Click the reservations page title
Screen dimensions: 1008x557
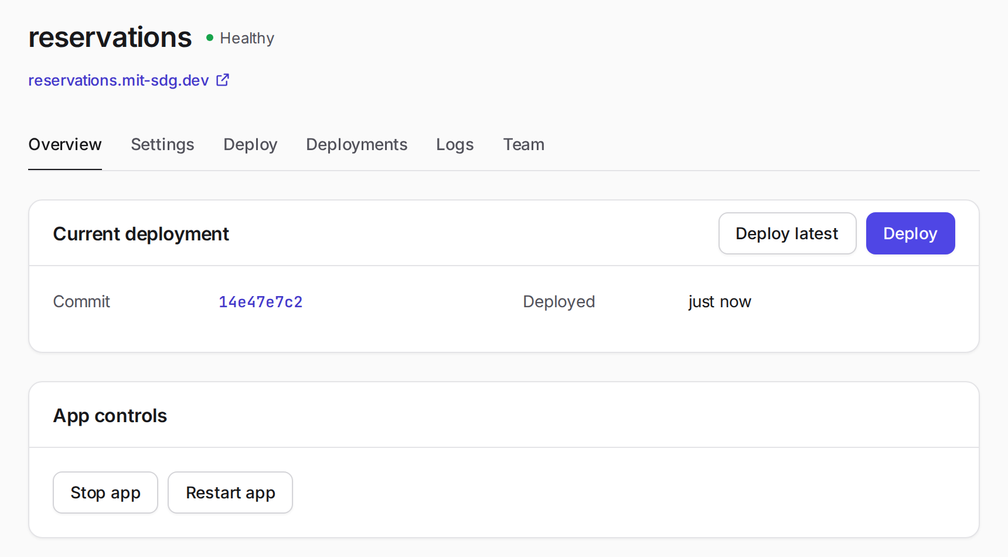(110, 38)
